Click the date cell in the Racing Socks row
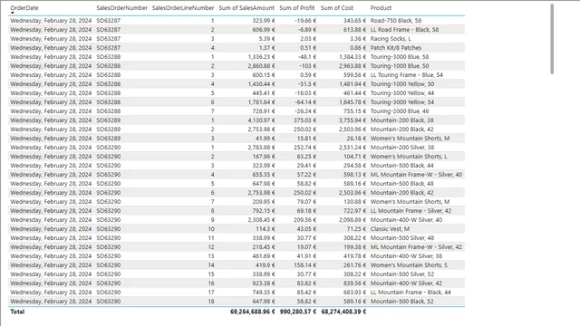 (51, 38)
